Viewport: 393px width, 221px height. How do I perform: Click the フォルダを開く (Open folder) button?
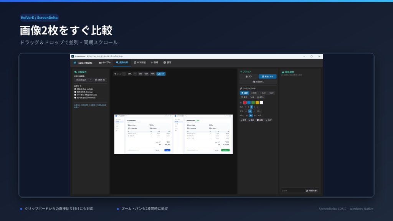coord(312,191)
